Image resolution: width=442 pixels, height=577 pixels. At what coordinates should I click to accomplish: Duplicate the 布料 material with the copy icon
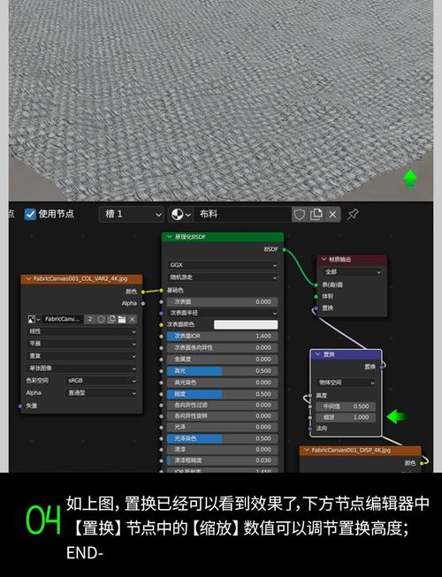point(316,214)
